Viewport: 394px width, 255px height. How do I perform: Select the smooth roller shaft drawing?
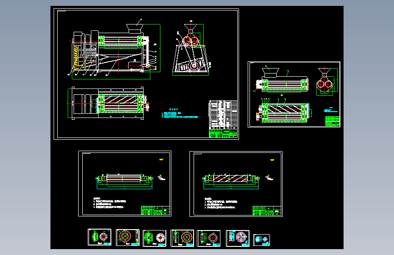125,181
